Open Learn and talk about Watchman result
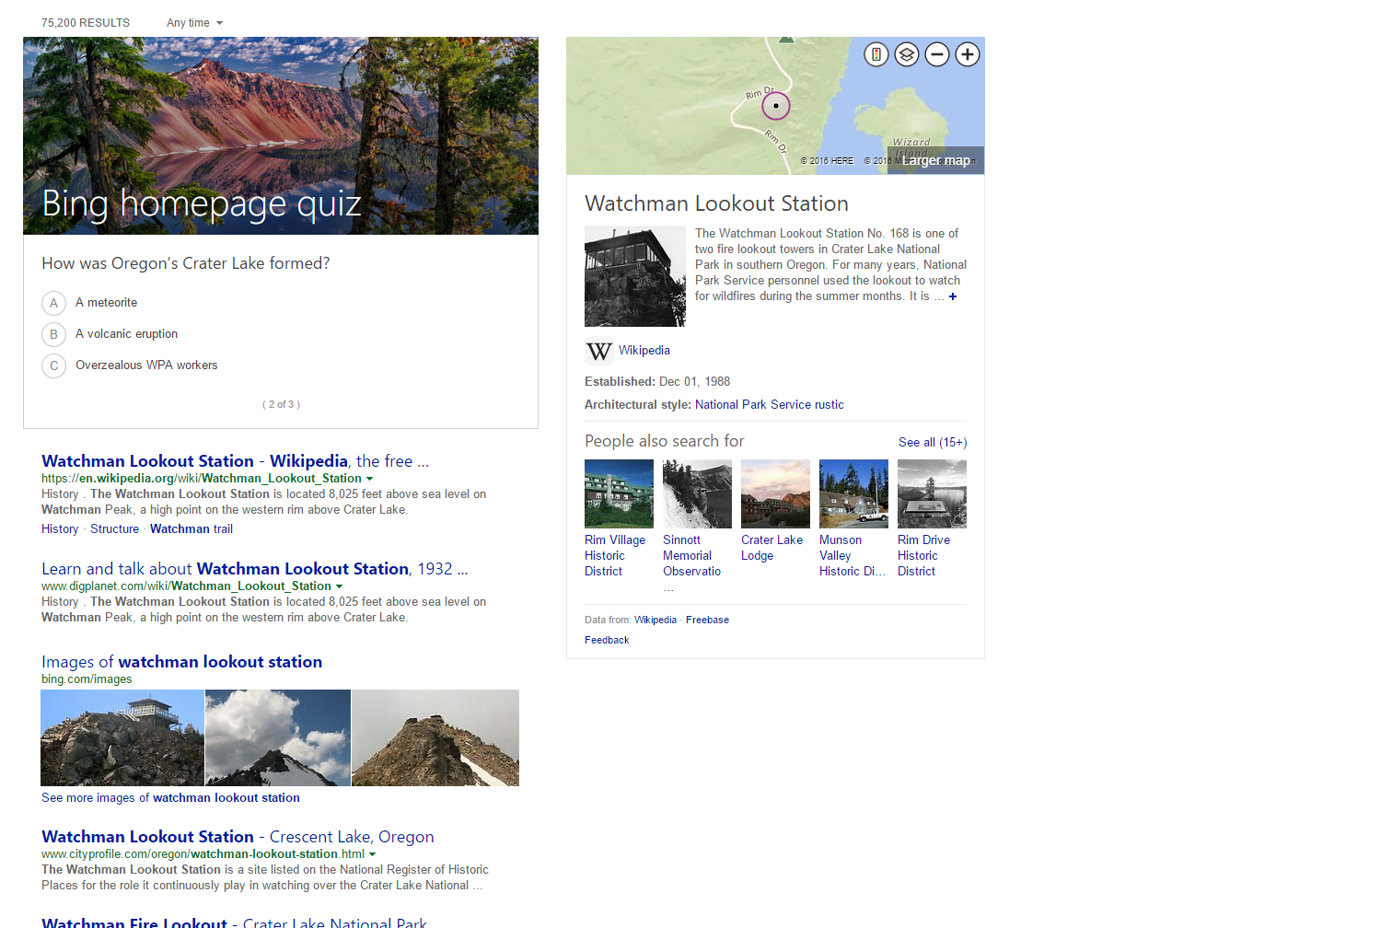The width and height of the screenshot is (1392, 928). point(255,569)
